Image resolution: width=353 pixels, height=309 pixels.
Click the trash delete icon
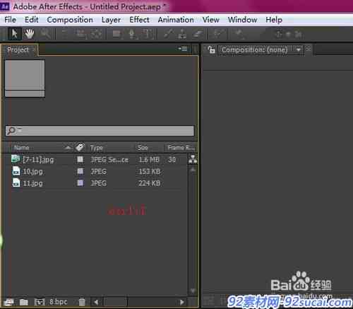coord(82,302)
